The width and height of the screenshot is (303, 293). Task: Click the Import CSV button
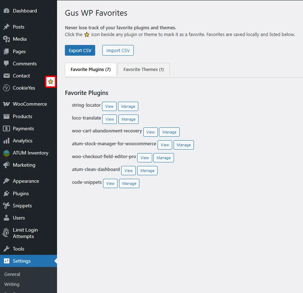tap(118, 50)
